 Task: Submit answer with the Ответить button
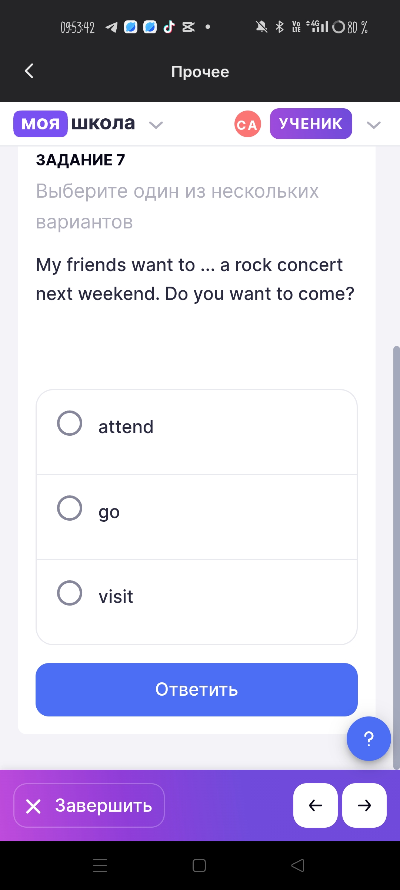pos(197,690)
